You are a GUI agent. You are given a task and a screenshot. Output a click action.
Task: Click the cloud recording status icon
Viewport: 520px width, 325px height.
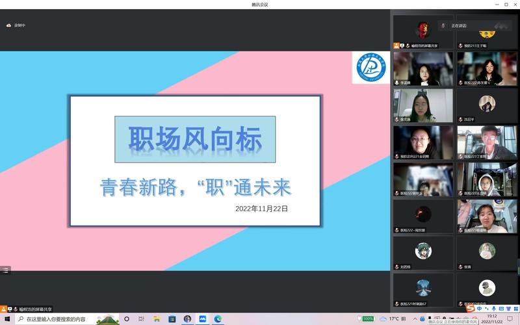(x=9, y=25)
